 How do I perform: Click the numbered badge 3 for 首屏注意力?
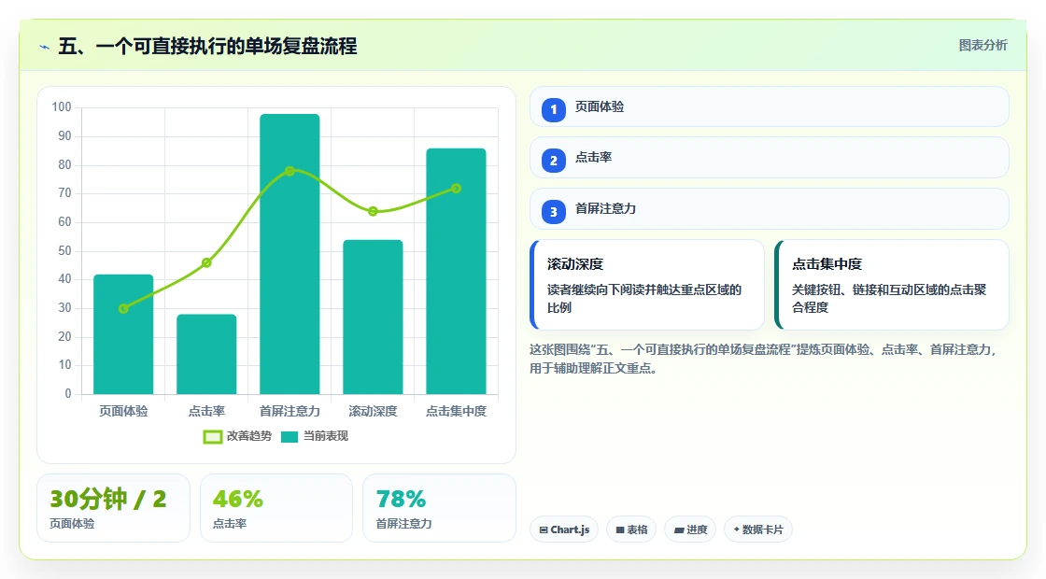point(554,211)
